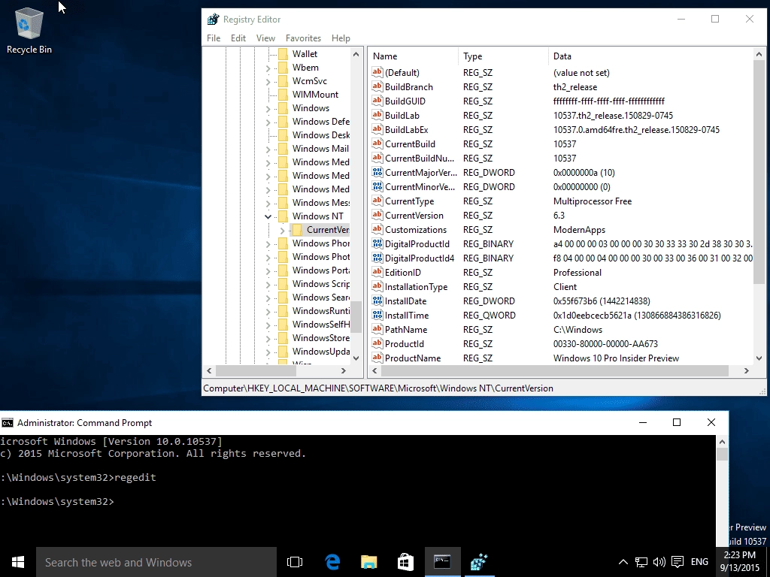
Task: Open the taskbar clock and date
Action: click(740, 562)
